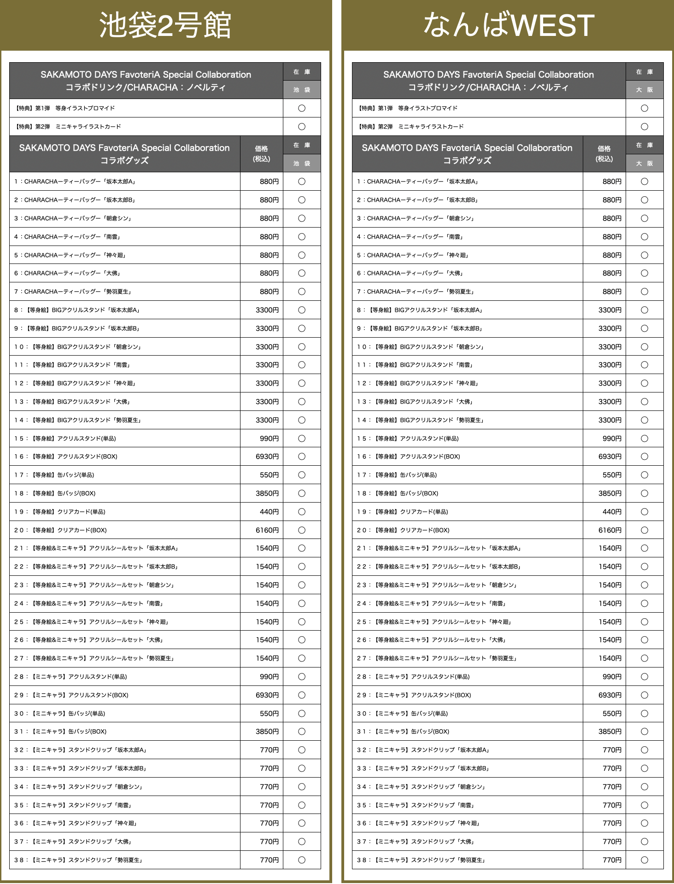Click the 大阪 stock column header beside コラボグッズ
674x884 pixels.
(645, 164)
